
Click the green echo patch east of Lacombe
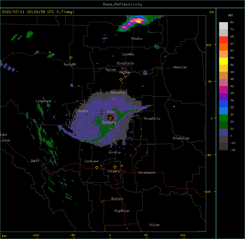[157, 47]
